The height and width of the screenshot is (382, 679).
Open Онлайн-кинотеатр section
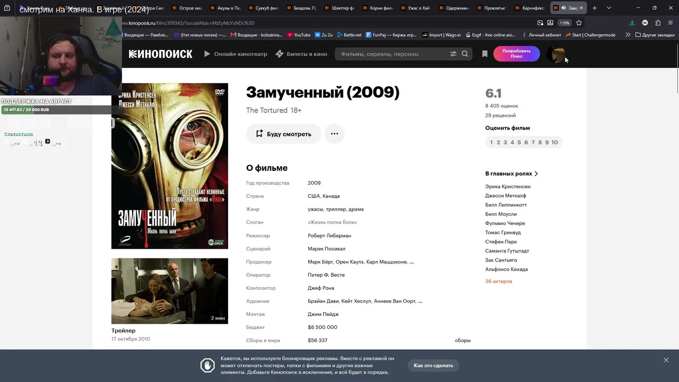tap(236, 54)
